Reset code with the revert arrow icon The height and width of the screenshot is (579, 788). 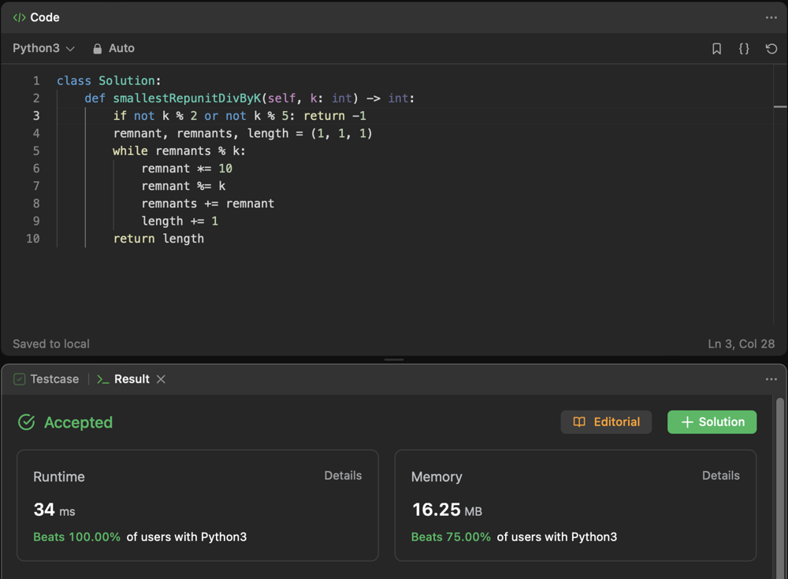pyautogui.click(x=771, y=49)
